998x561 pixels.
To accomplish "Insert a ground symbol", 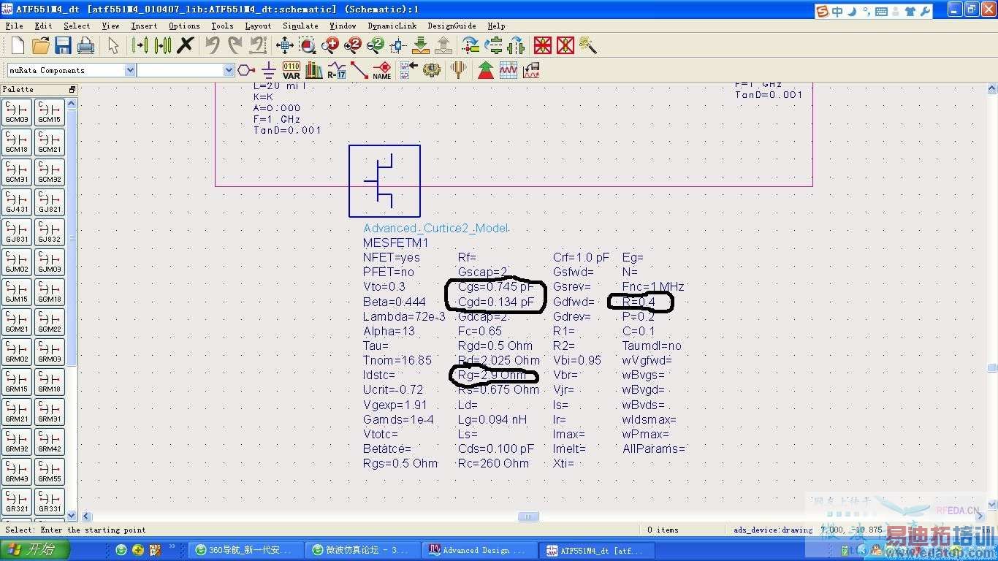I will [x=269, y=70].
